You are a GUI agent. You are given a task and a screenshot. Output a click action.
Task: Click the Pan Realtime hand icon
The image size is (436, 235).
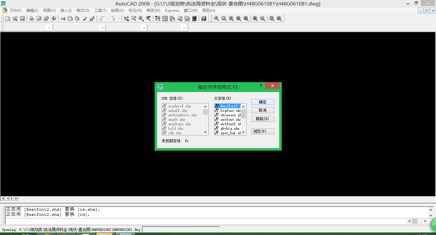[x=126, y=19]
